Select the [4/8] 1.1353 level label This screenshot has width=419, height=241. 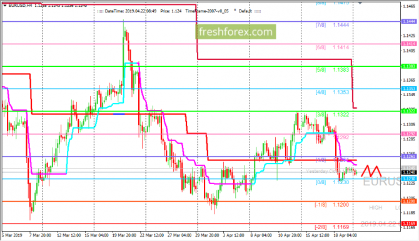(x=332, y=92)
